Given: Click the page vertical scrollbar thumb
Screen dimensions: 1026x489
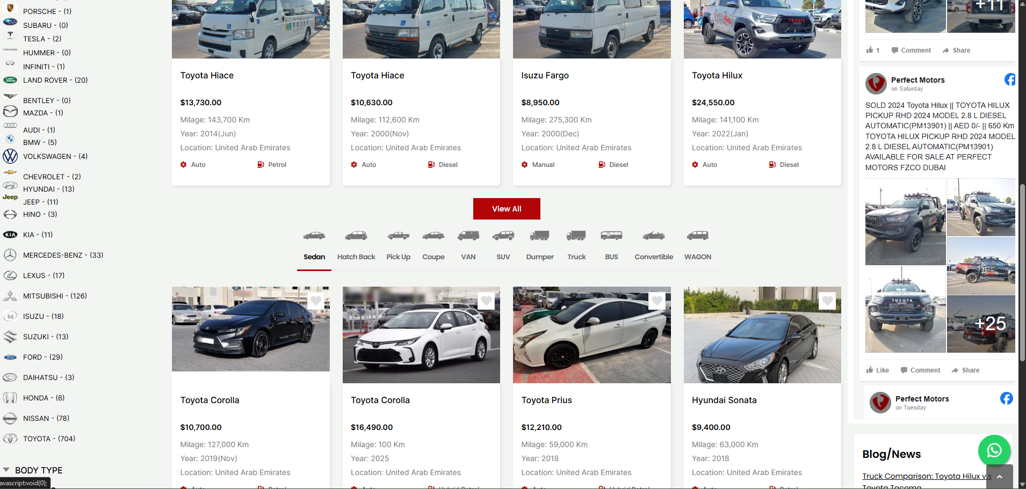Looking at the screenshot, I should point(1022,272).
